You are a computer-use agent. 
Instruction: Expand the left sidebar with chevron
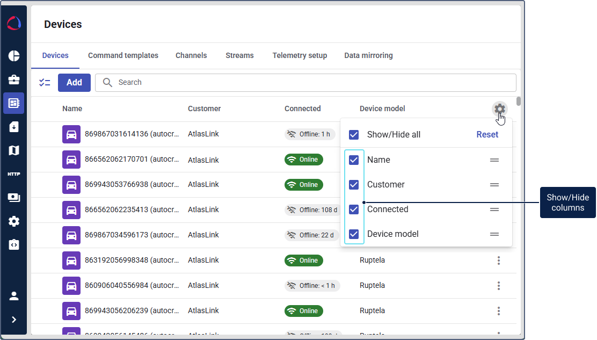click(x=14, y=320)
